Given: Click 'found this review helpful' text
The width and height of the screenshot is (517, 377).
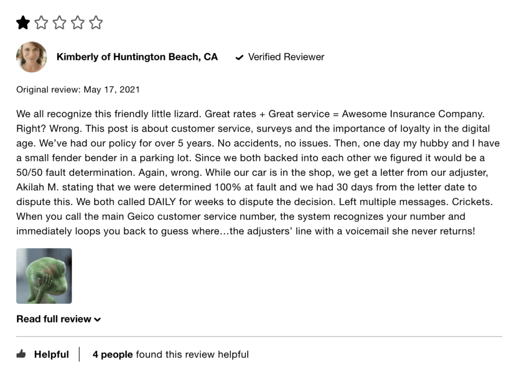Looking at the screenshot, I should tap(192, 354).
